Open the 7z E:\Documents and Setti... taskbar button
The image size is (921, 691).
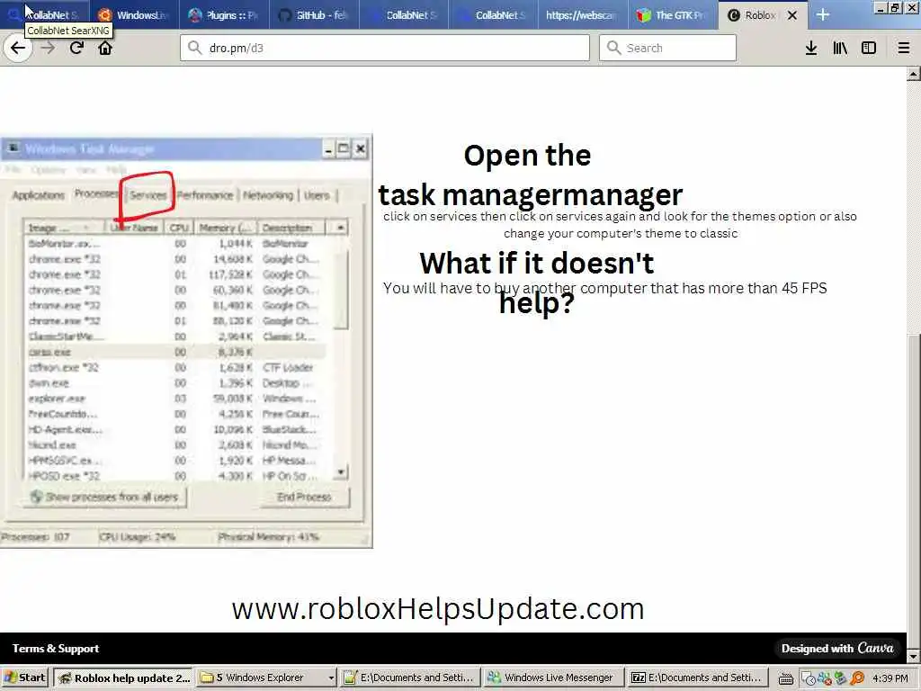(697, 678)
